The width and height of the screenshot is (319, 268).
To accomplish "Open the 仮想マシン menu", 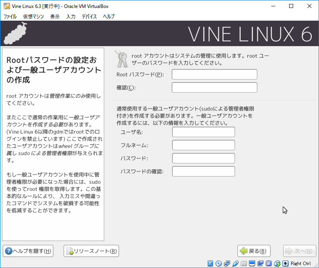I will pyautogui.click(x=33, y=16).
